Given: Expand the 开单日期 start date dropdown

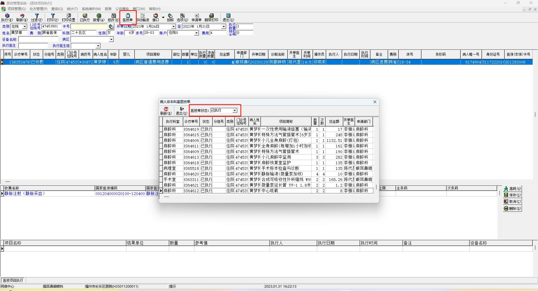Looking at the screenshot, I should pyautogui.click(x=173, y=27).
